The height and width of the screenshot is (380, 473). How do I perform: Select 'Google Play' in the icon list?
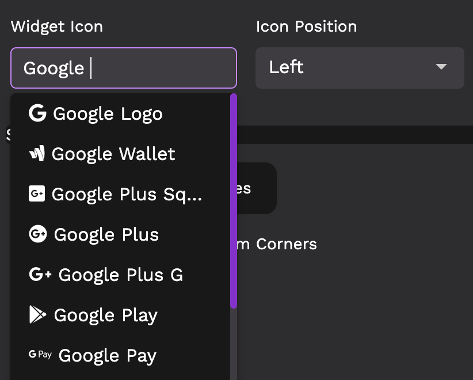coord(105,316)
